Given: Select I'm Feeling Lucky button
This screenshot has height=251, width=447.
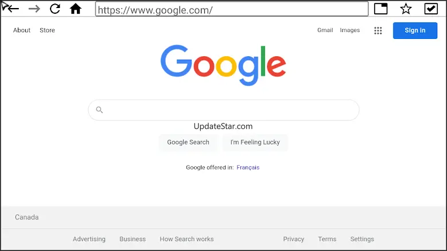Looking at the screenshot, I should pyautogui.click(x=255, y=142).
